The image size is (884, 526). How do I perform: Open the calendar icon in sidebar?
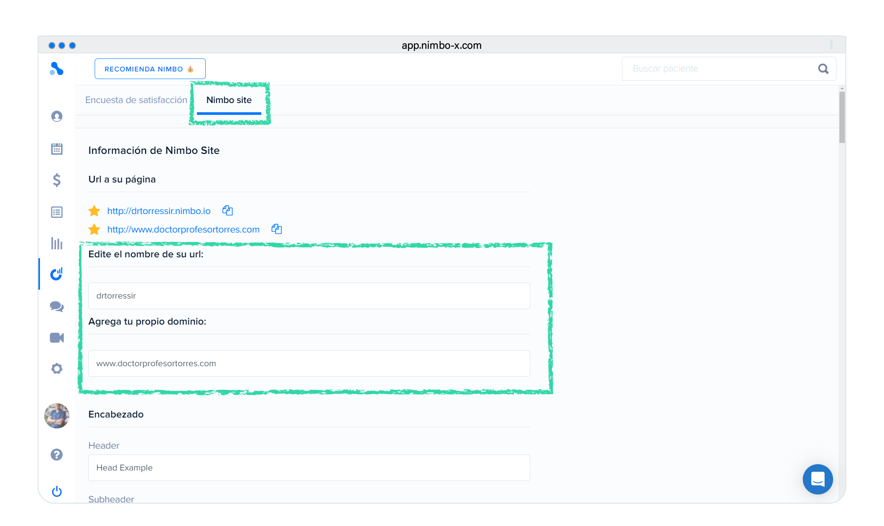pyautogui.click(x=57, y=148)
